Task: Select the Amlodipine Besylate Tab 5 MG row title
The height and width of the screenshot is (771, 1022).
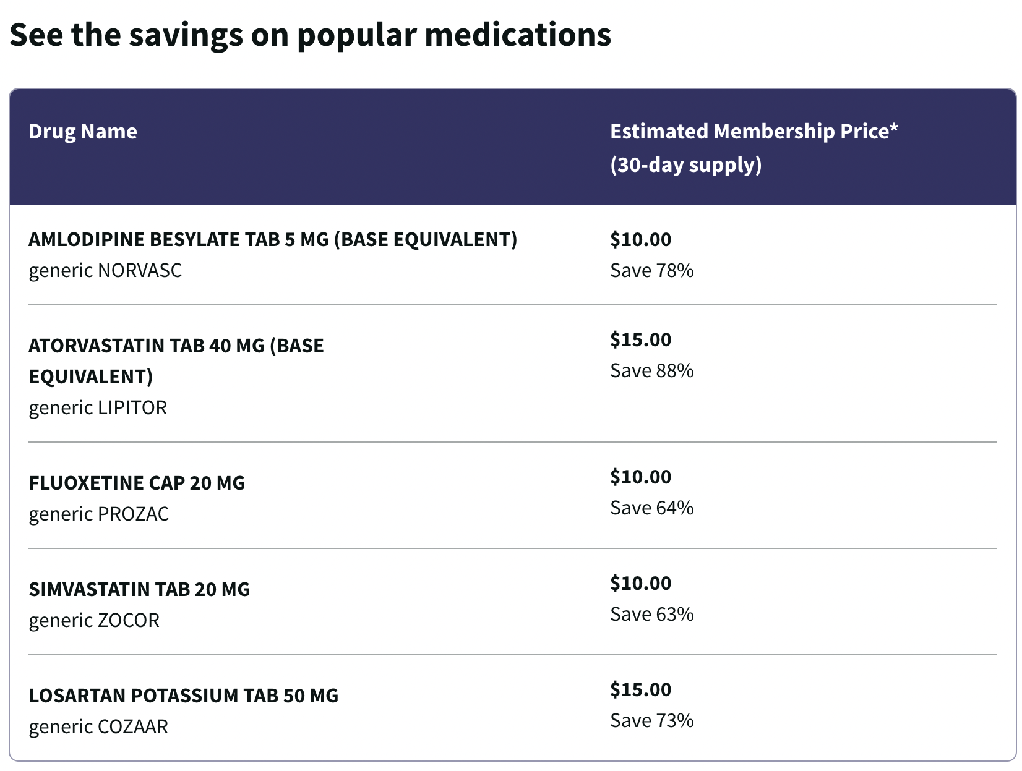Action: pos(273,239)
